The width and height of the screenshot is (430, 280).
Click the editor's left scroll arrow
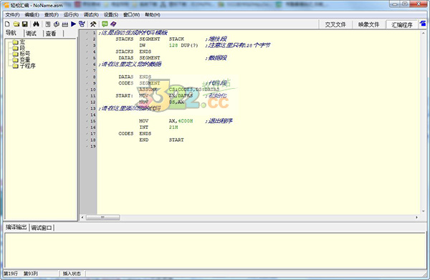click(x=82, y=217)
